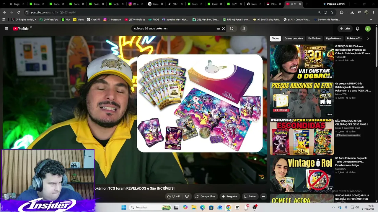Open the Lukeks TCG channel name
Viewport: 378px width, 212px height.
341,94
